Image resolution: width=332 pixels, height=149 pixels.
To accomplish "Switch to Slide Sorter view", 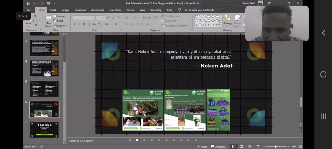I will coord(241,147).
